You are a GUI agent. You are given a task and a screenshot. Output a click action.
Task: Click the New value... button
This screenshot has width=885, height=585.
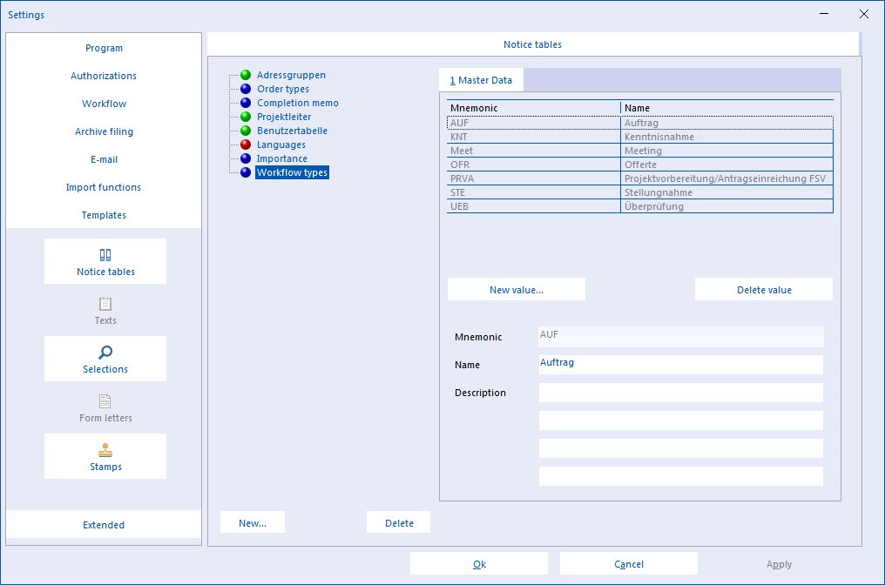517,289
